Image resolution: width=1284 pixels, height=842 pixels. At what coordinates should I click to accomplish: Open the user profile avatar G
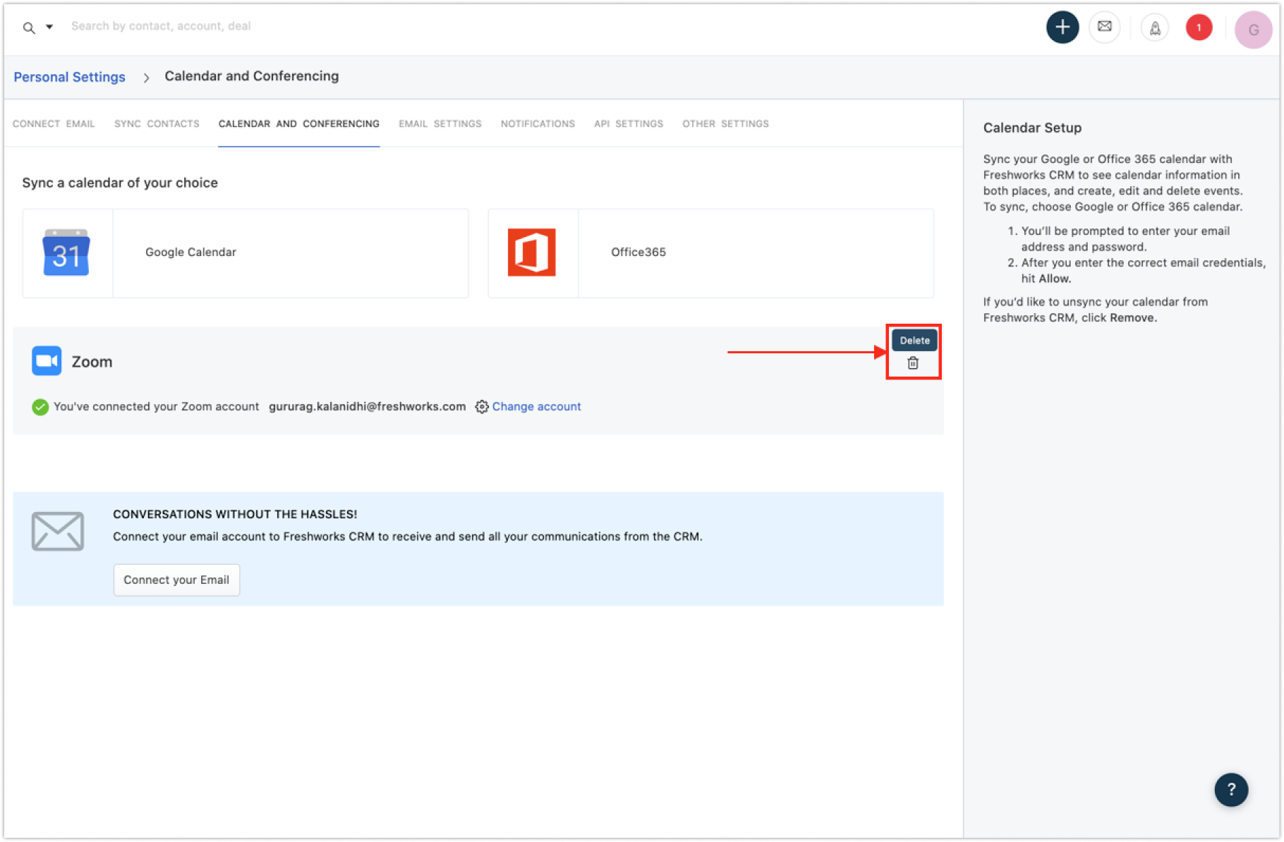[x=1253, y=30]
